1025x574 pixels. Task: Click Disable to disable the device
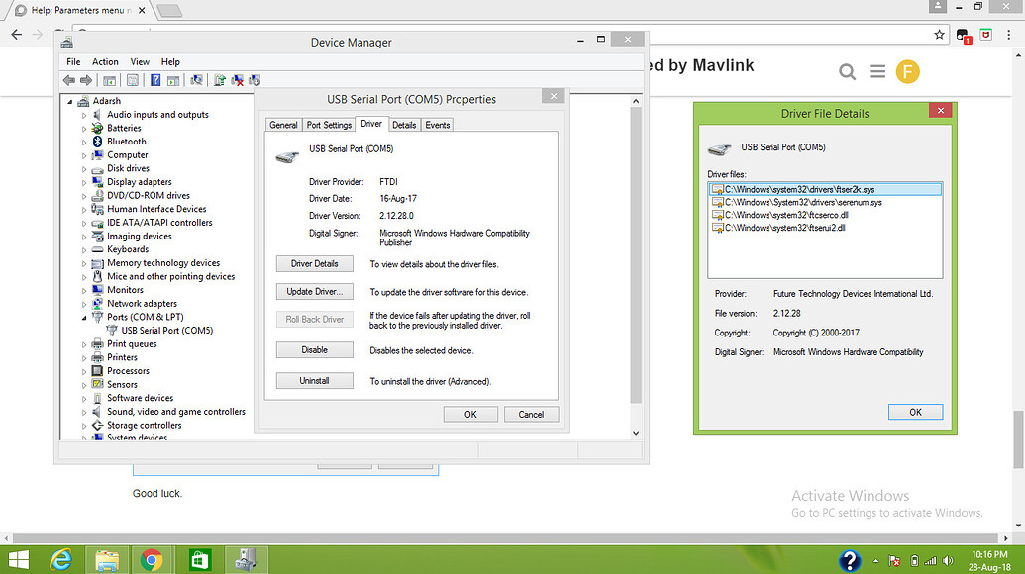(314, 349)
